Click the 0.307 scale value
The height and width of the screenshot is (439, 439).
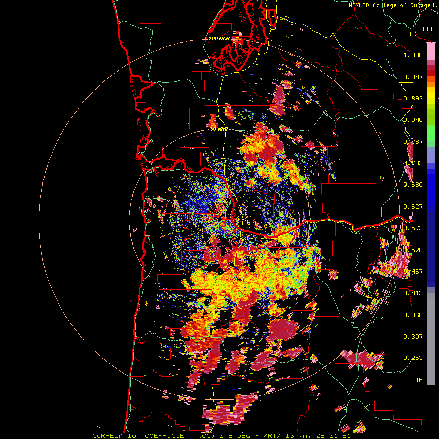(413, 337)
